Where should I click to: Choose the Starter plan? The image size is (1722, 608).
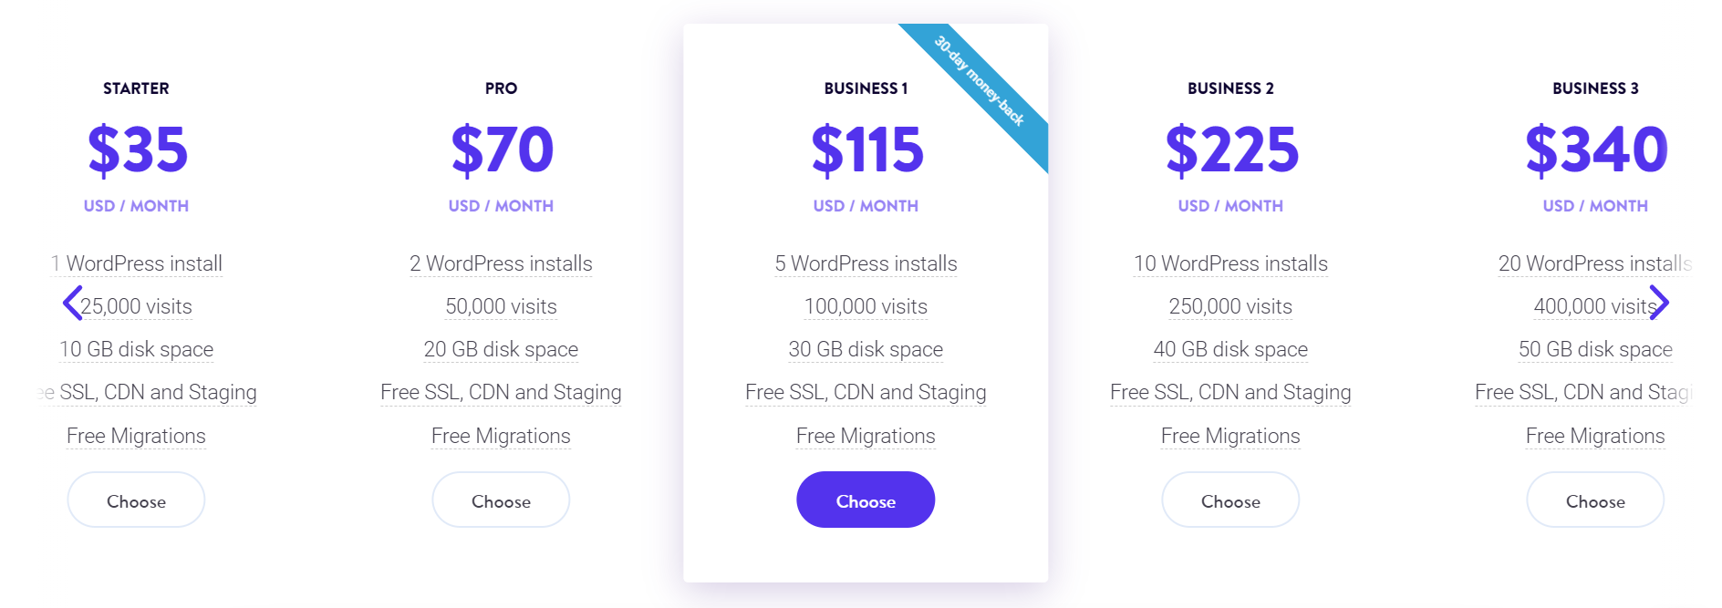point(136,500)
